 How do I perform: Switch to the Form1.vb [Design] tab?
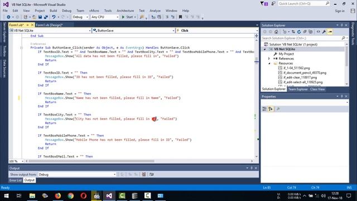pyautogui.click(x=49, y=25)
